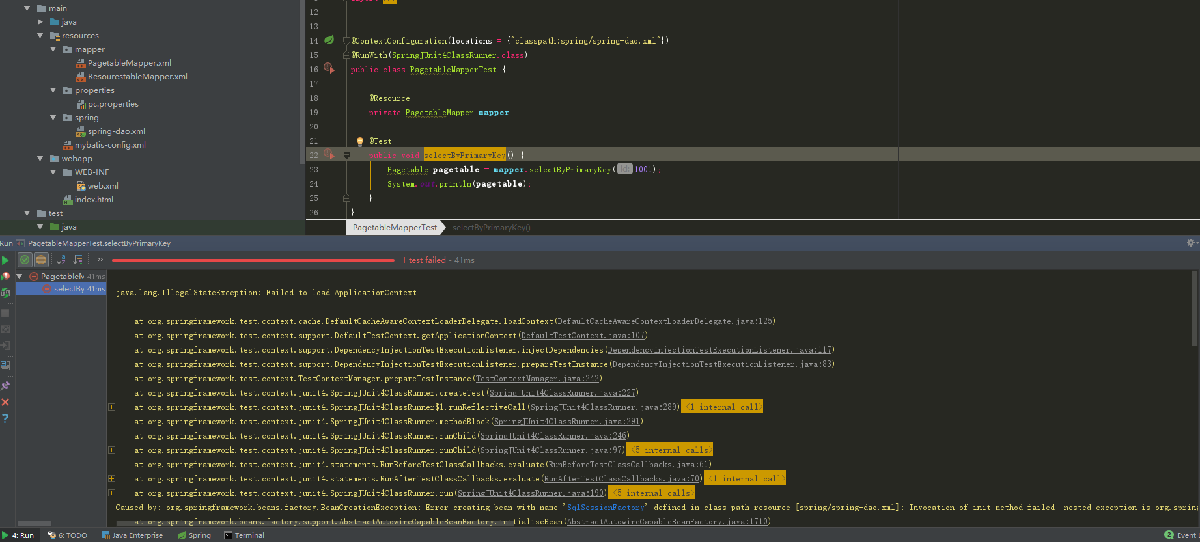Expand folded calls after RunAfterTestClassCallbacks.java:70
Screen dimensions: 1200x542
point(745,479)
